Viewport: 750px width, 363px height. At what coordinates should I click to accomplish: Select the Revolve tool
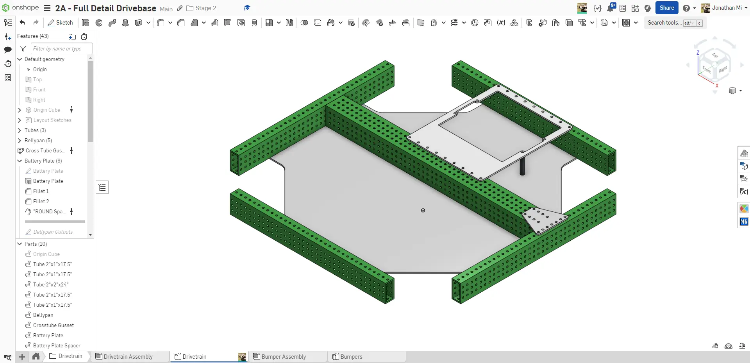(x=99, y=23)
